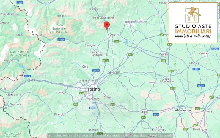Click the Studio Aste Immobiliari logo

[x=193, y=23]
